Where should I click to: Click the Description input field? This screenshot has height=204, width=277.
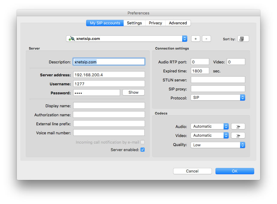coord(109,62)
